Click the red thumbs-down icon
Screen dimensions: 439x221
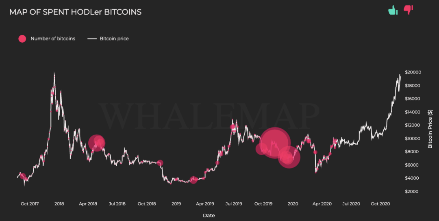[408, 10]
